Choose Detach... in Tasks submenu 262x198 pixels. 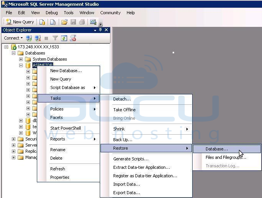(x=146, y=99)
